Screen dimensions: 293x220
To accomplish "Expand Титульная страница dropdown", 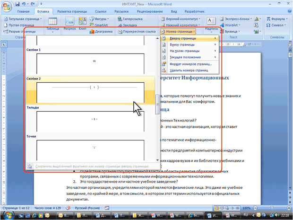I will [23, 19].
